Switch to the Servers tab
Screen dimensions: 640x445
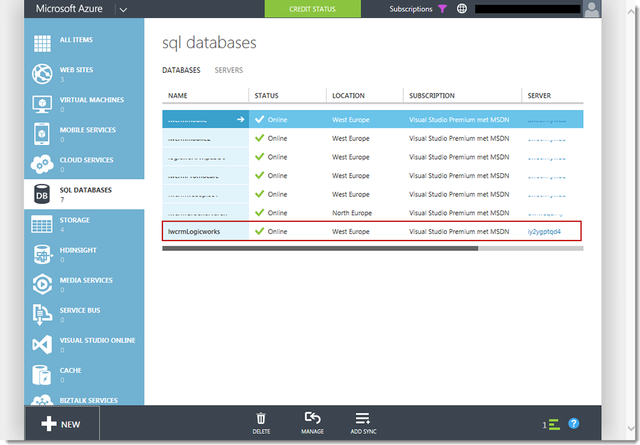pos(228,70)
